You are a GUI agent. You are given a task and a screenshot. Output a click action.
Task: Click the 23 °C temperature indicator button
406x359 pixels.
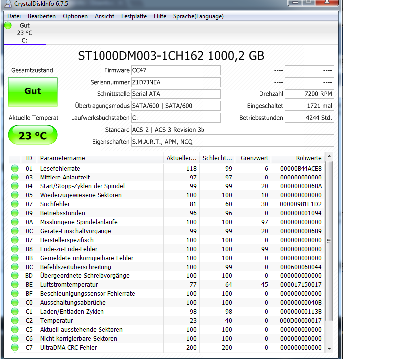tap(33, 135)
